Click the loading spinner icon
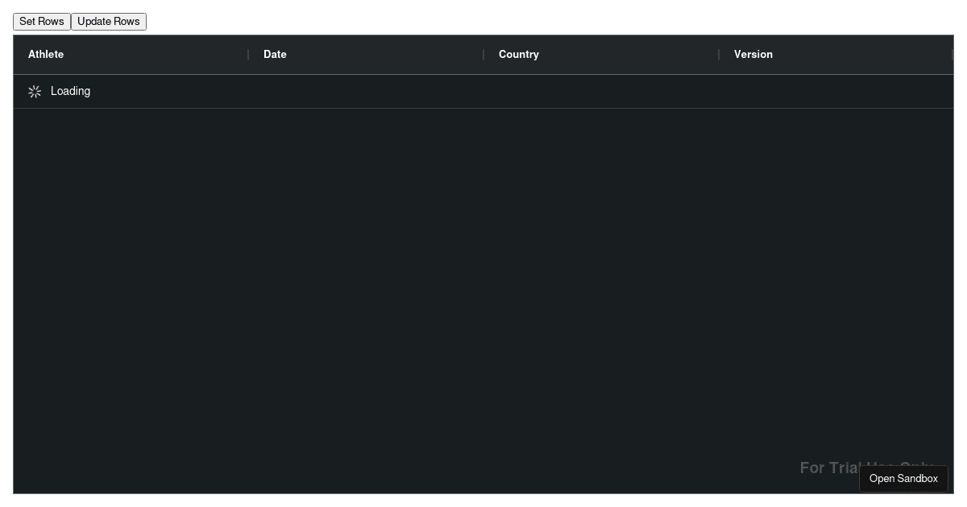 click(x=35, y=91)
